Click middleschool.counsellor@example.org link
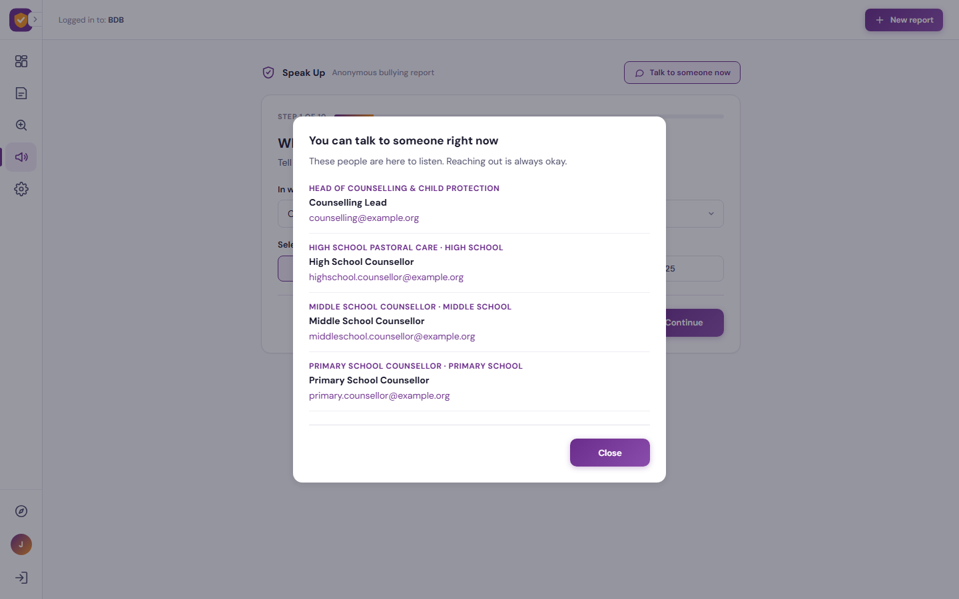 pos(392,336)
